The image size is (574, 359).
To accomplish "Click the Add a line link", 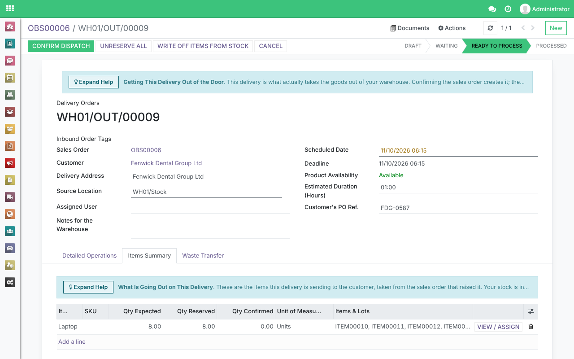I will [72, 342].
